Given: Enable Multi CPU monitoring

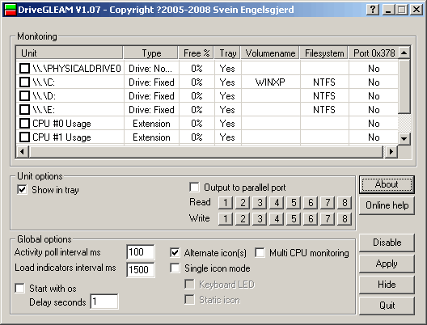Looking at the screenshot, I should [260, 252].
